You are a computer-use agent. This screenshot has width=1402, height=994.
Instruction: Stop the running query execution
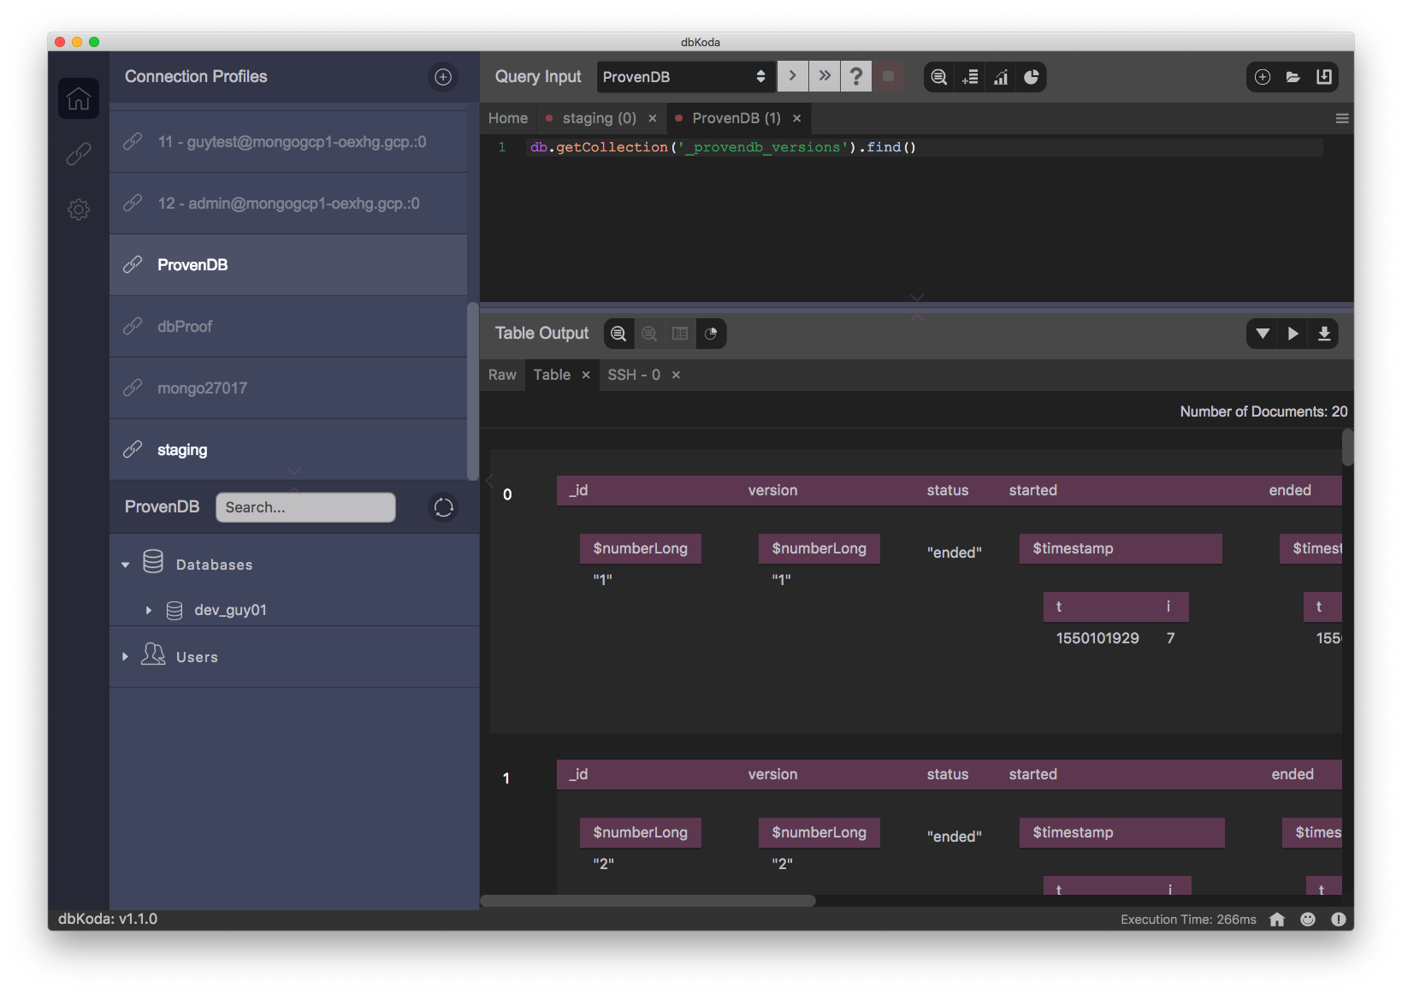[888, 76]
